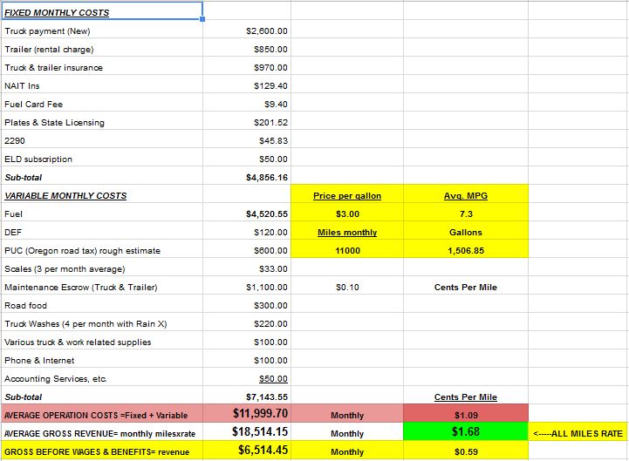Select the $3.00 price per gallon cell
Screen dimensions: 629x461
[347, 214]
